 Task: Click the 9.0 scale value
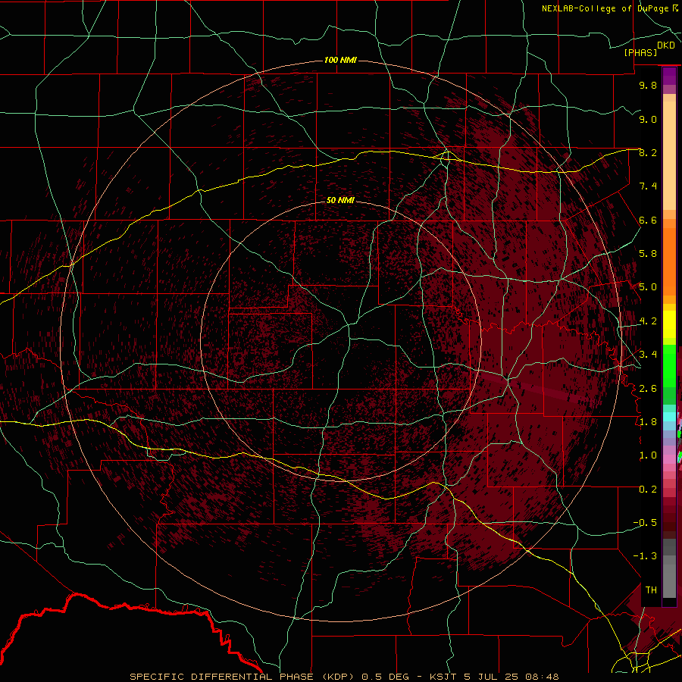coord(648,119)
